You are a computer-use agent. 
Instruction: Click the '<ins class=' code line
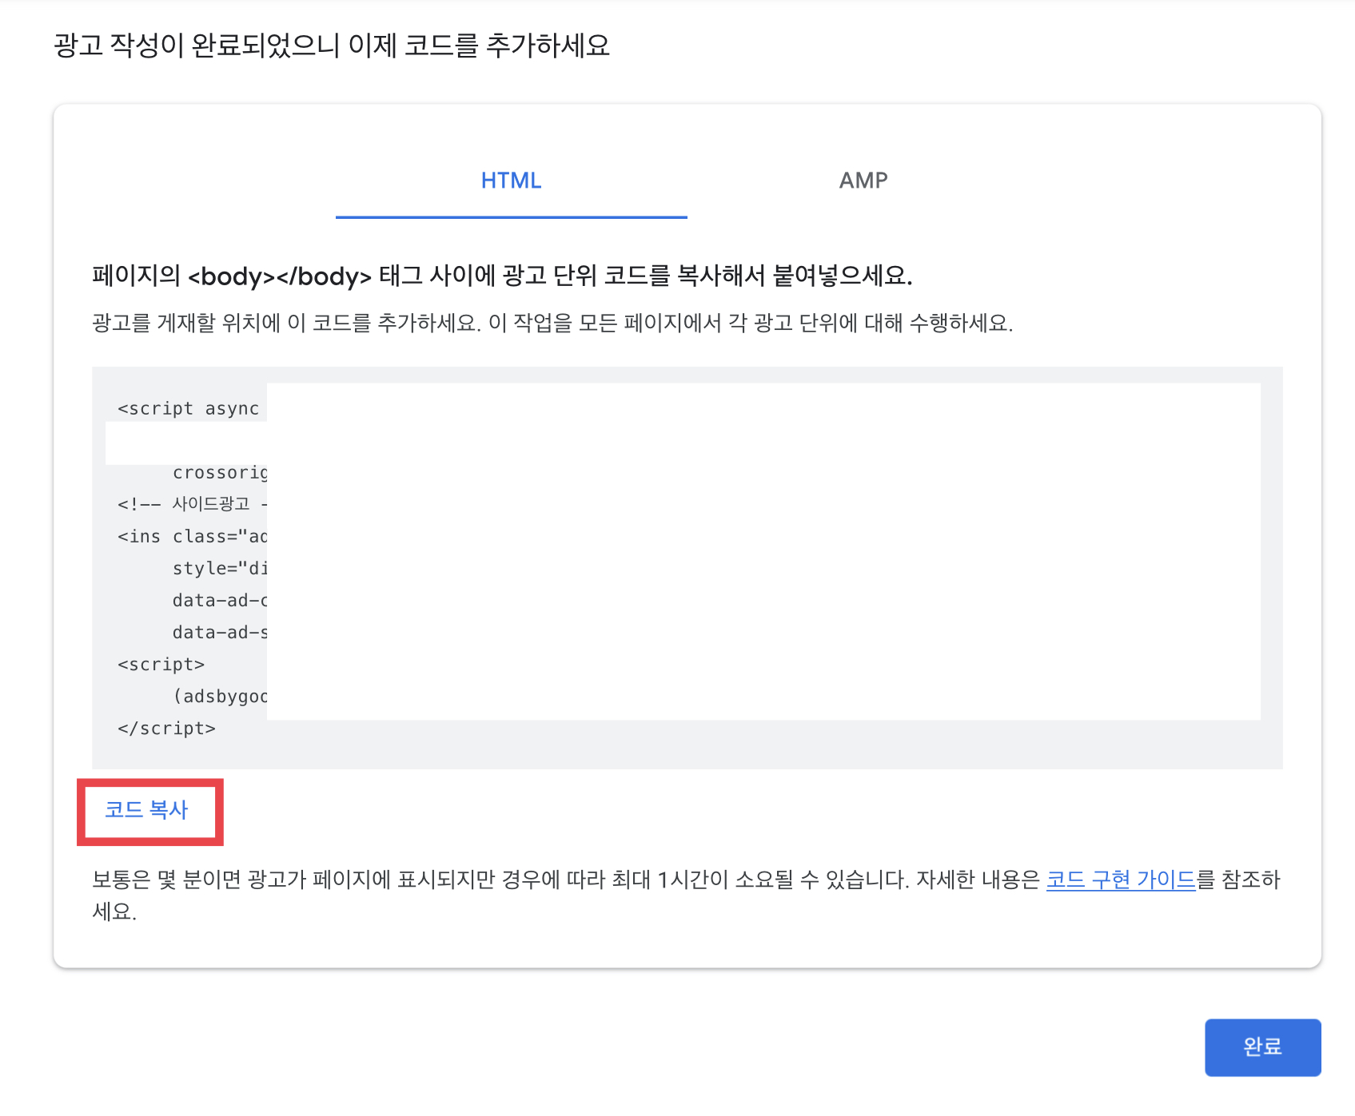192,536
